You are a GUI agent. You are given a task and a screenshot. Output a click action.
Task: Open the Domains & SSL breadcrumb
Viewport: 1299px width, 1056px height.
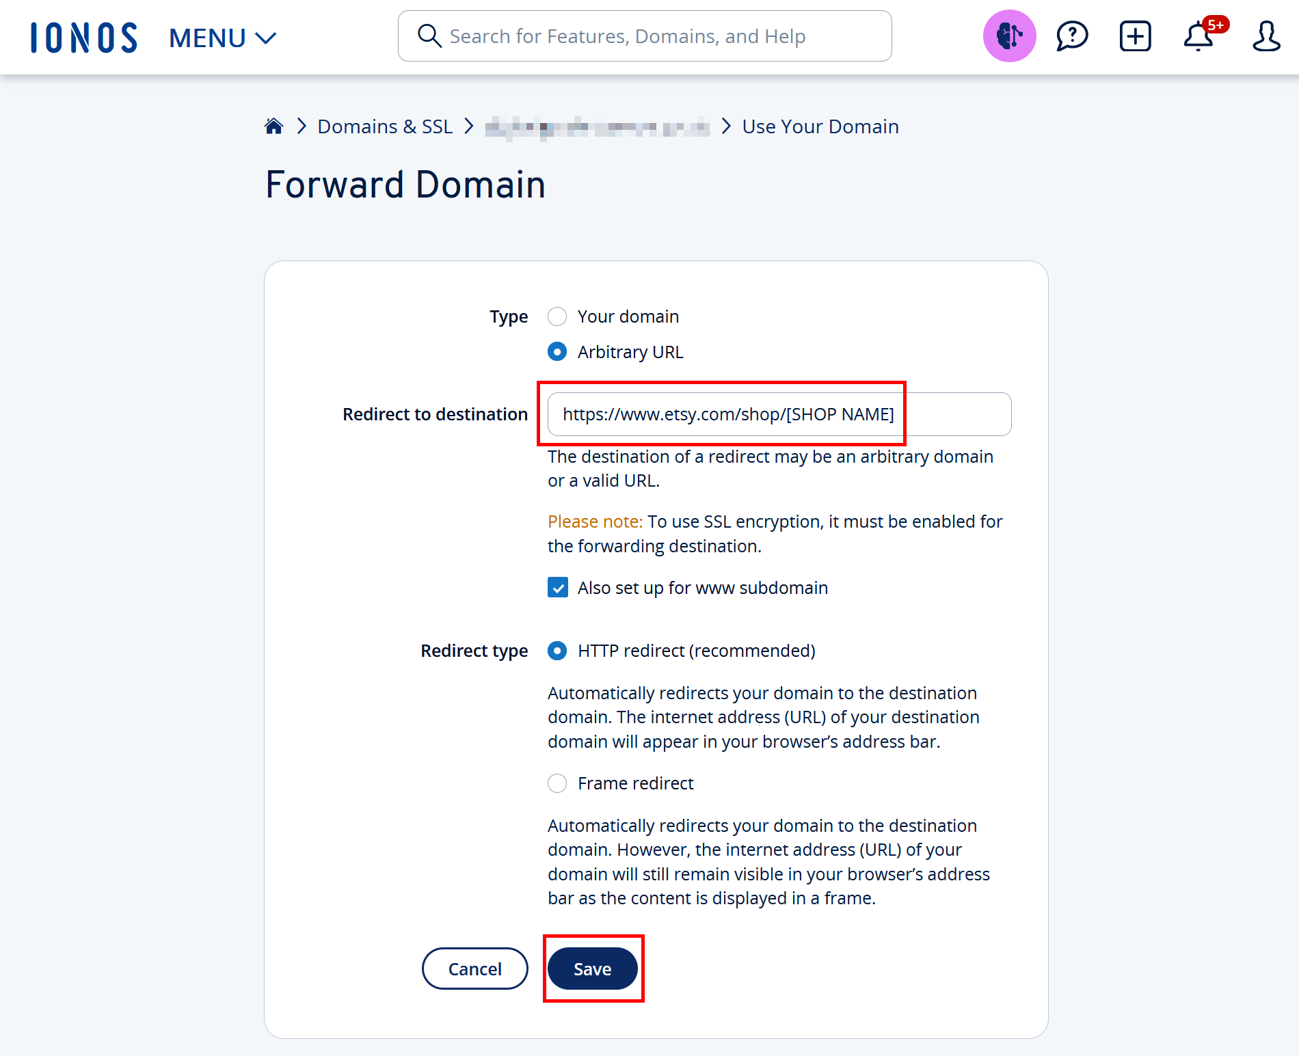pos(385,126)
